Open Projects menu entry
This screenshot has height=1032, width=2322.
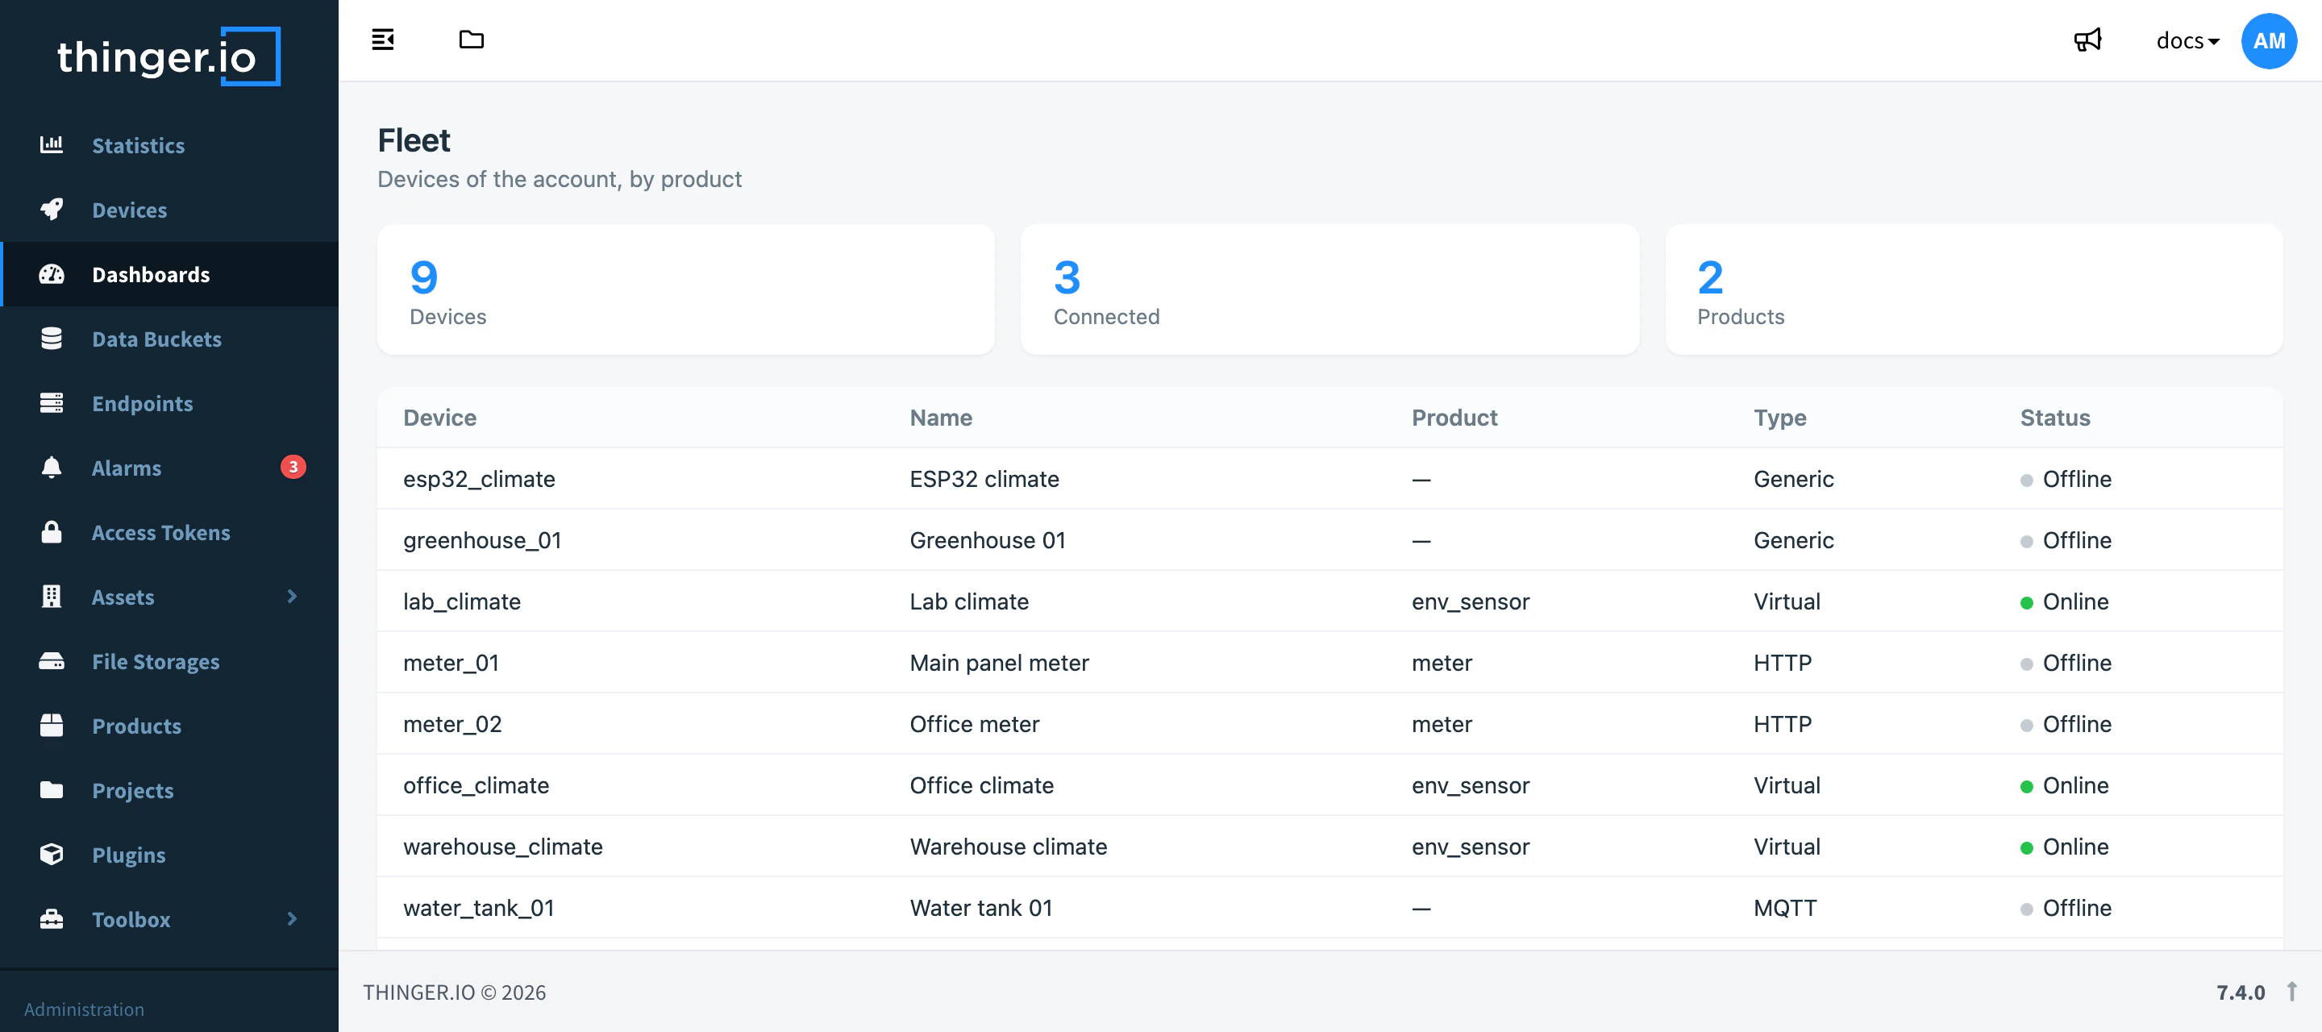pos(169,790)
